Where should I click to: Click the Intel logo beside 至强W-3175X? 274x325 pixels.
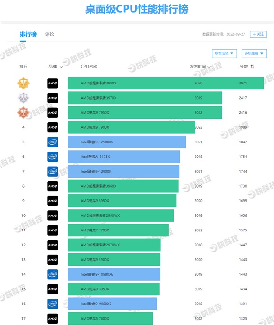[x=53, y=157]
